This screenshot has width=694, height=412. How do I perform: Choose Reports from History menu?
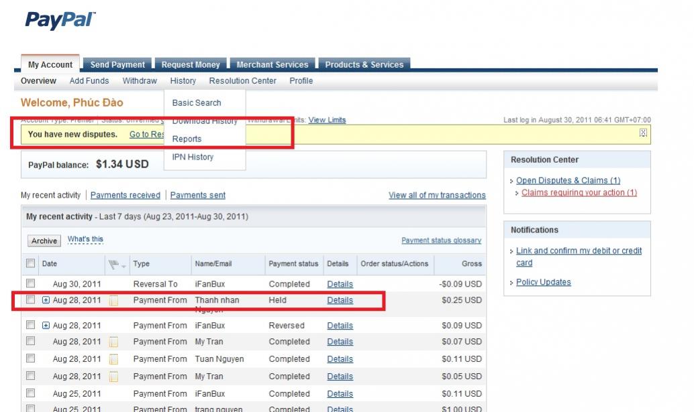187,139
